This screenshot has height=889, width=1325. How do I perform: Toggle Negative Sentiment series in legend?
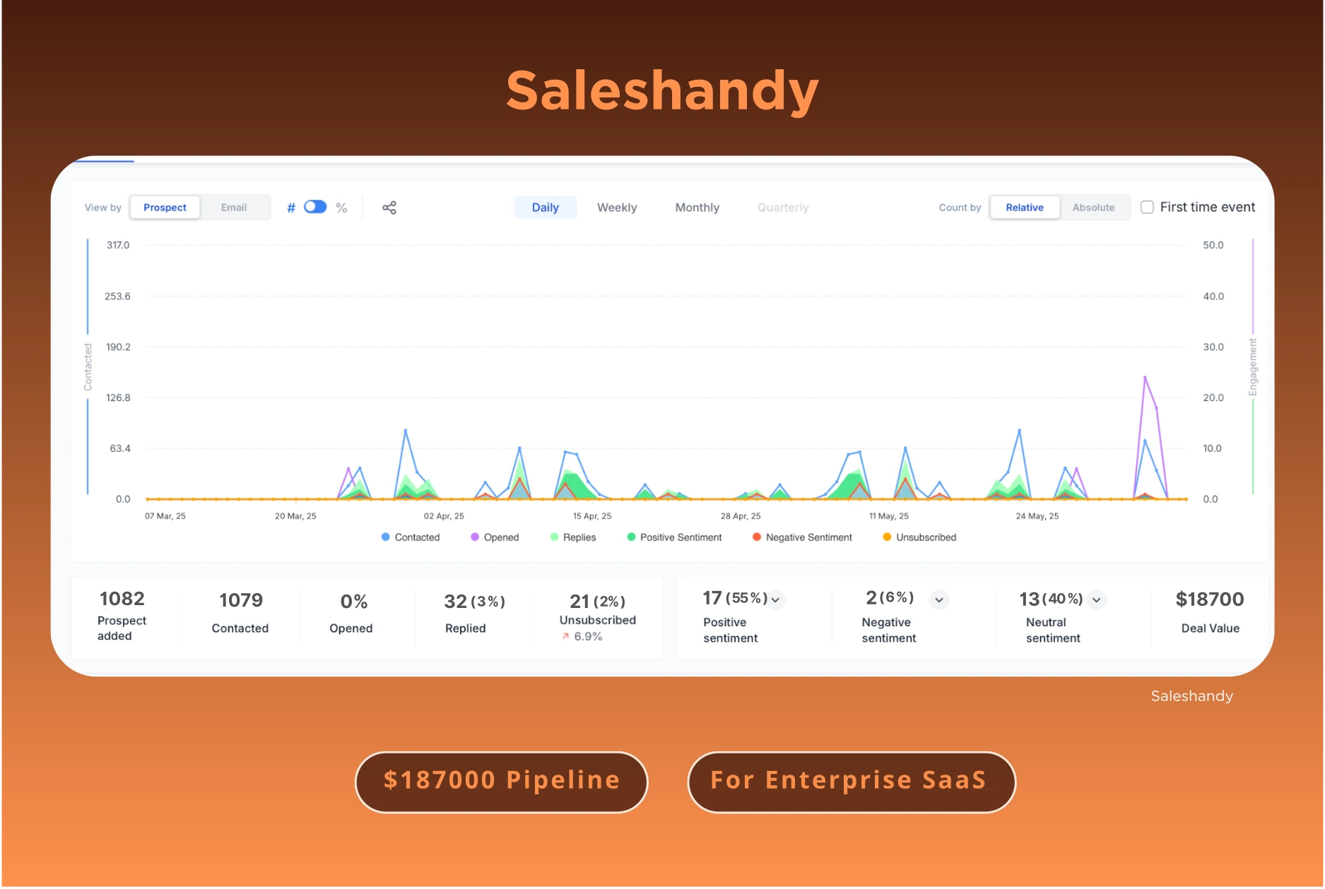(x=802, y=537)
